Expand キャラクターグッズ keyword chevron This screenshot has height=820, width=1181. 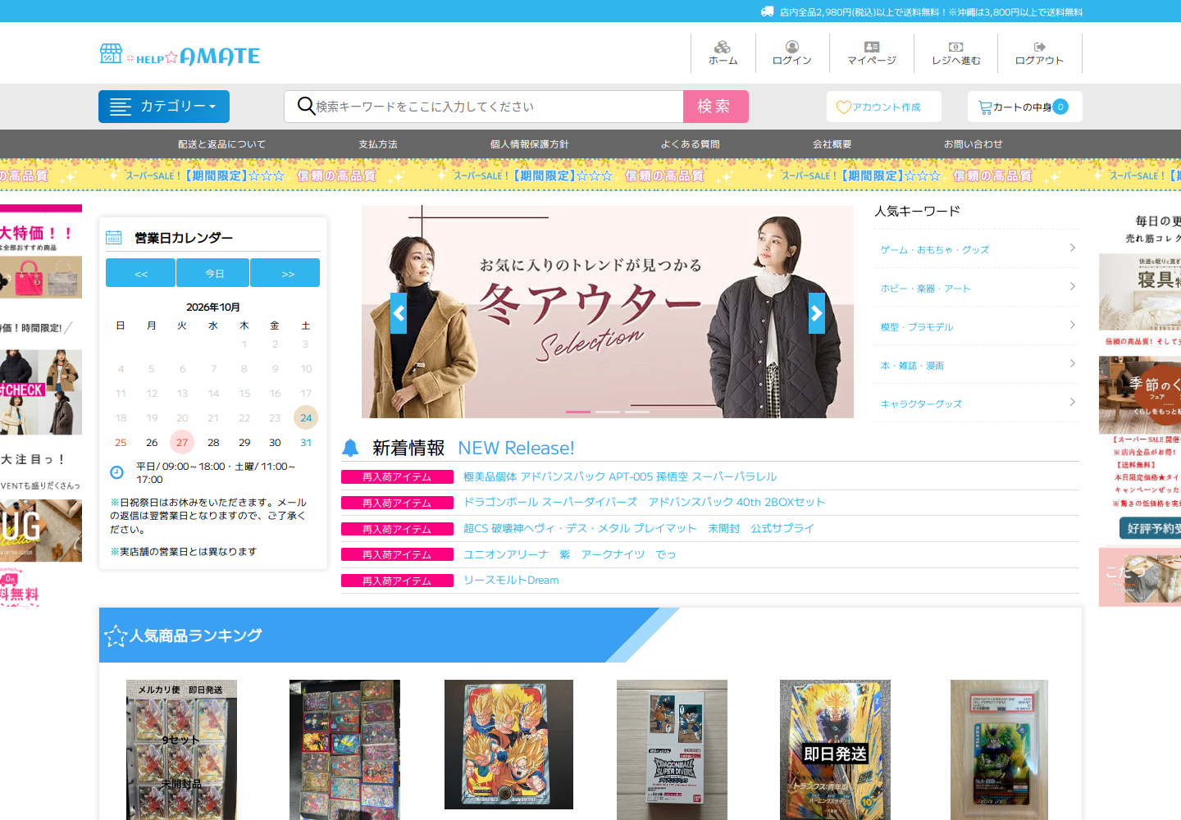pyautogui.click(x=1072, y=402)
